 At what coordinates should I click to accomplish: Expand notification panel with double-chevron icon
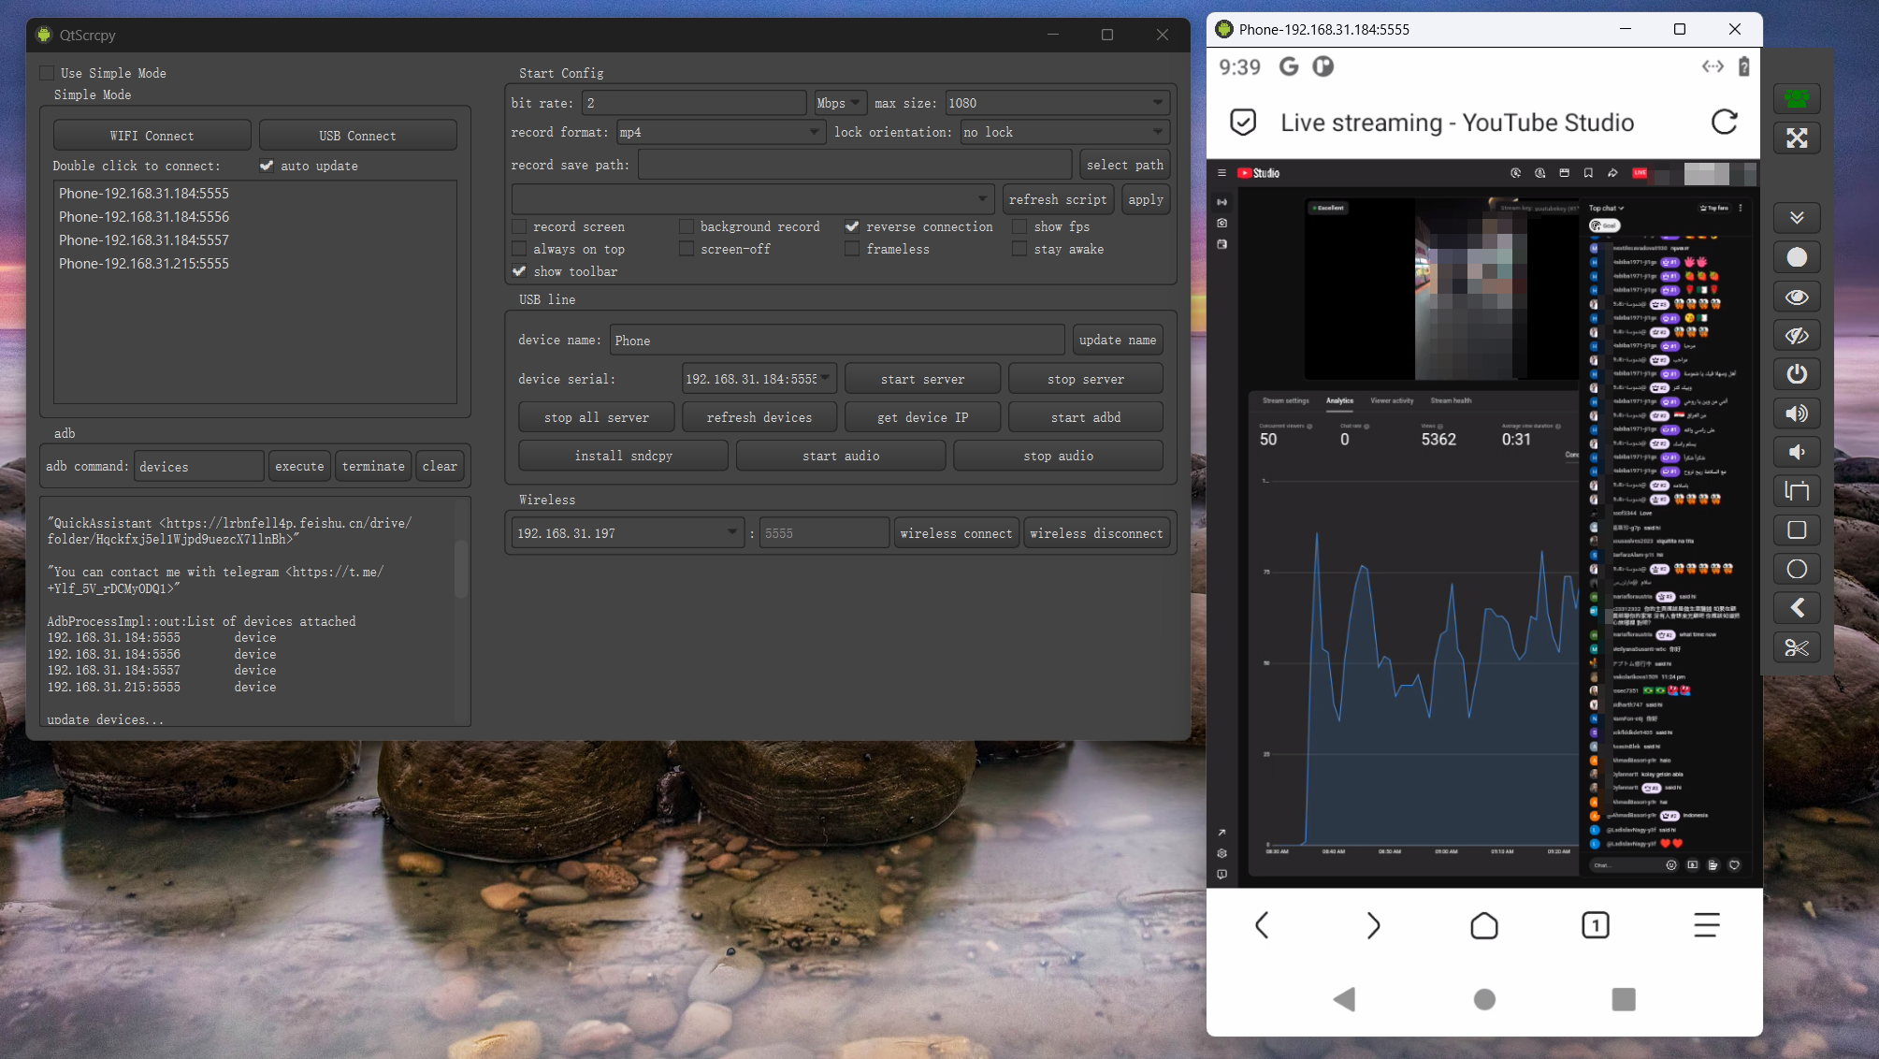[1796, 218]
